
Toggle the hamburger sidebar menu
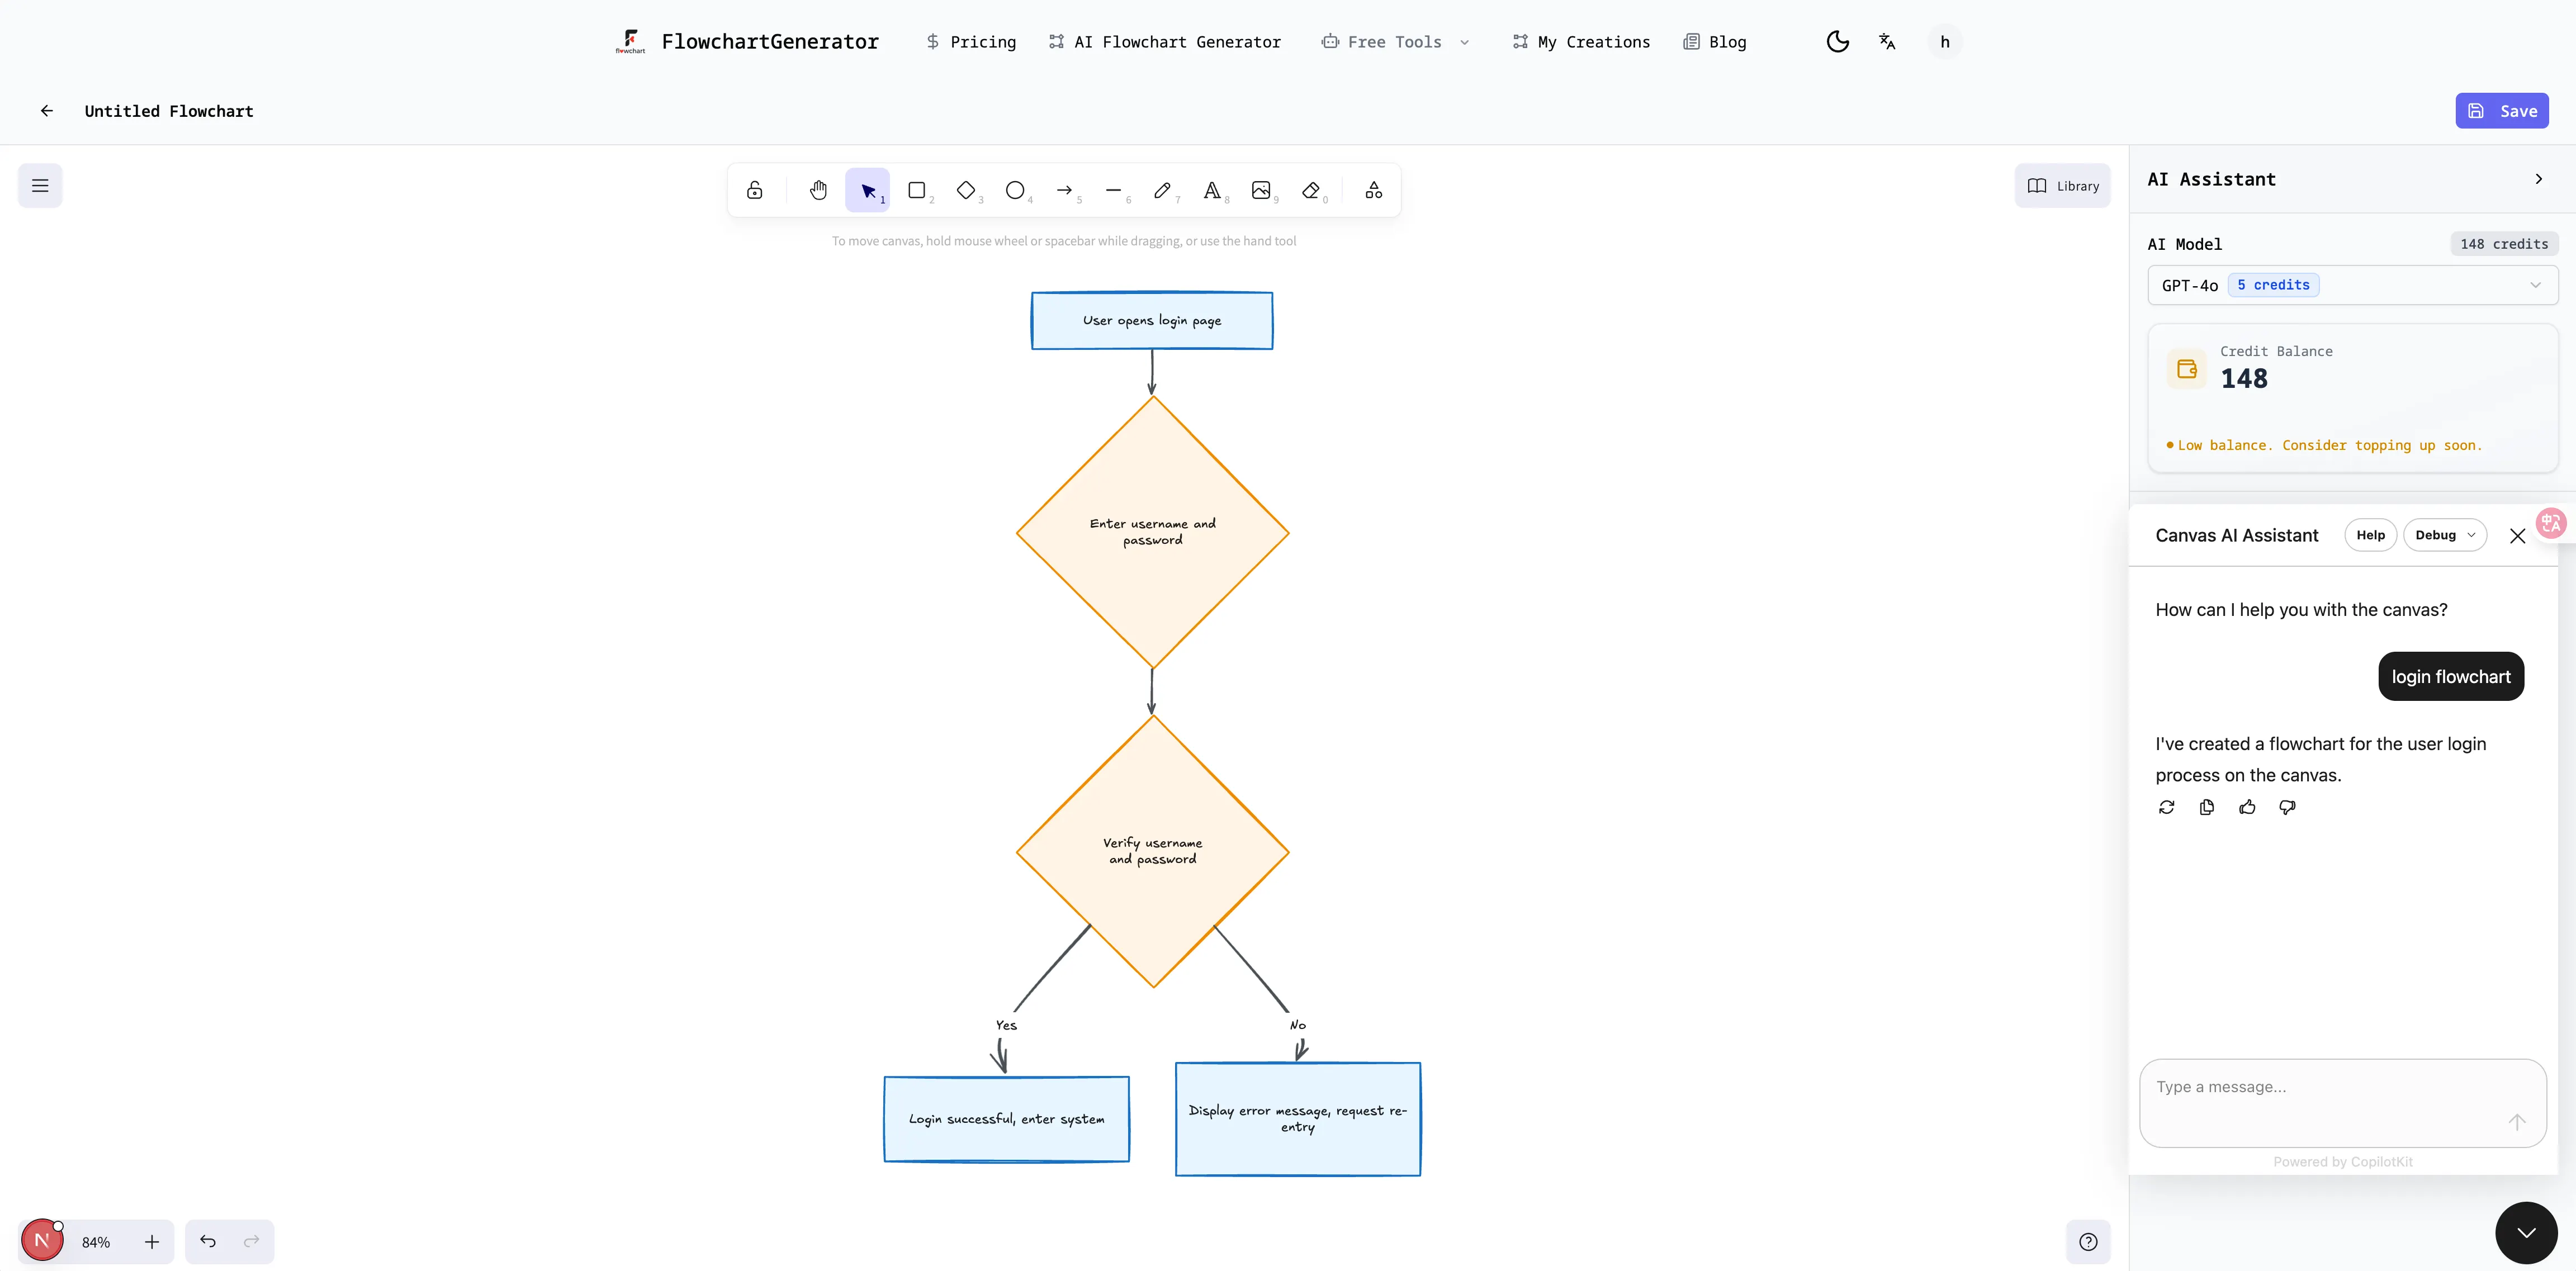click(x=40, y=186)
